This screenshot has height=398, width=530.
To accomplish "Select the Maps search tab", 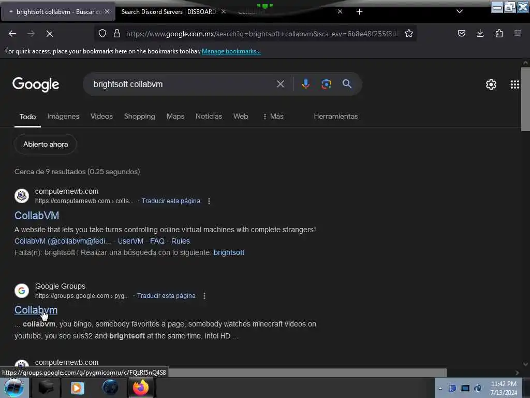I will pyautogui.click(x=175, y=116).
